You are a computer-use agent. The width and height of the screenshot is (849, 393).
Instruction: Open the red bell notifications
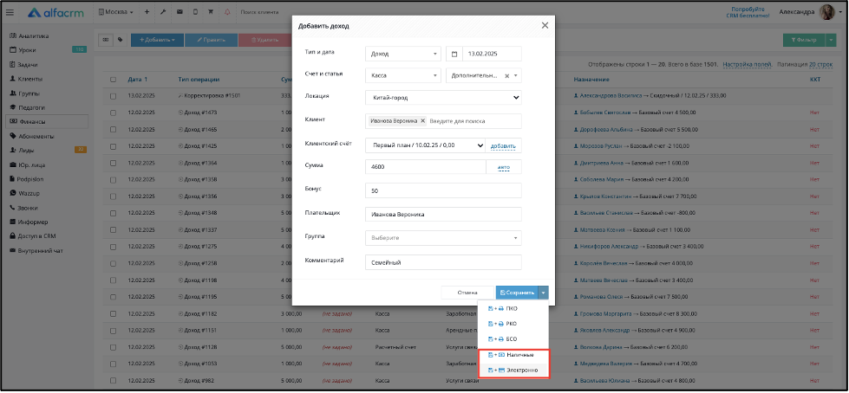[x=227, y=12]
